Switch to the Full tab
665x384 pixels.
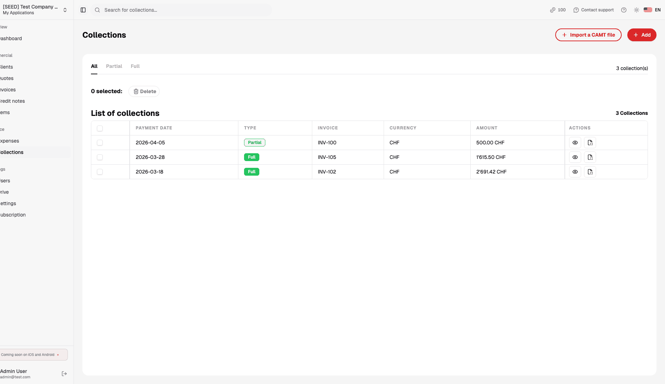pyautogui.click(x=135, y=66)
